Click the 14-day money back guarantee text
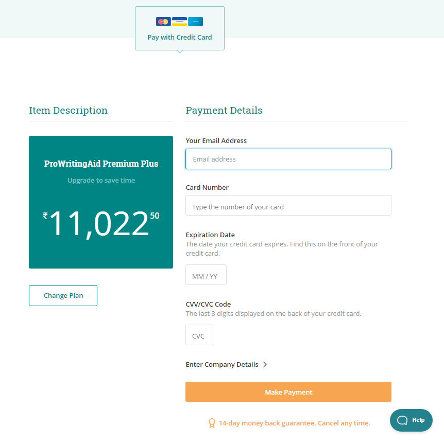This screenshot has height=445, width=444. click(294, 423)
